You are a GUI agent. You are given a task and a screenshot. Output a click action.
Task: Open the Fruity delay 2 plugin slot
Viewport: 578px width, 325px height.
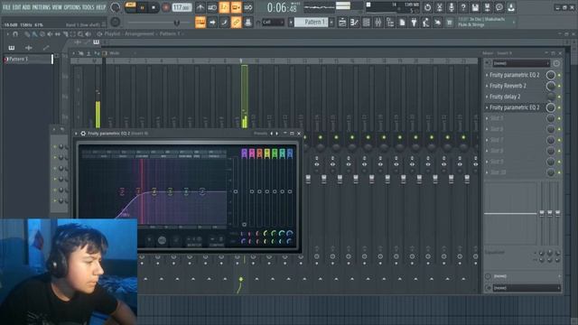pos(505,97)
